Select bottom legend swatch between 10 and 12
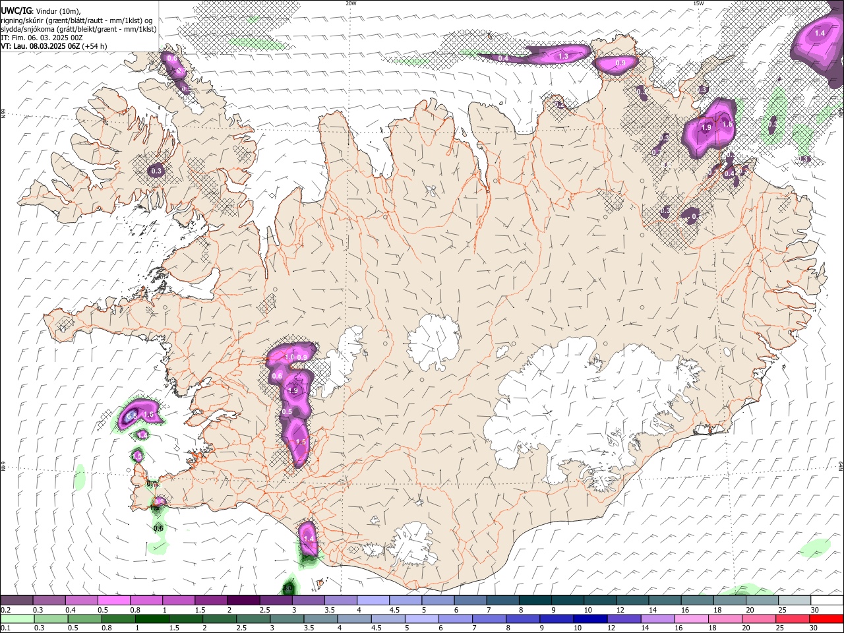The height and width of the screenshot is (633, 844). [x=591, y=618]
